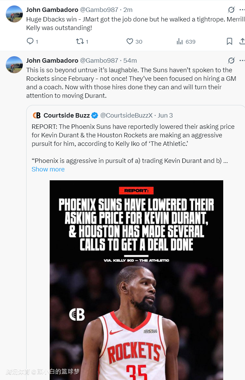Image resolution: width=245 pixels, height=380 pixels.
Task: Like the Dbacks win tweet
Action: point(130,42)
